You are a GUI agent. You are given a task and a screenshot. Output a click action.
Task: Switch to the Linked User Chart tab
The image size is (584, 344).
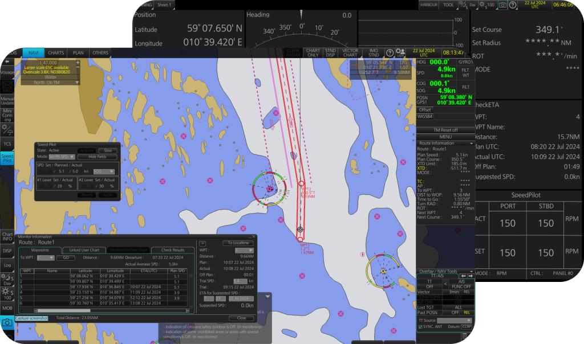84,250
